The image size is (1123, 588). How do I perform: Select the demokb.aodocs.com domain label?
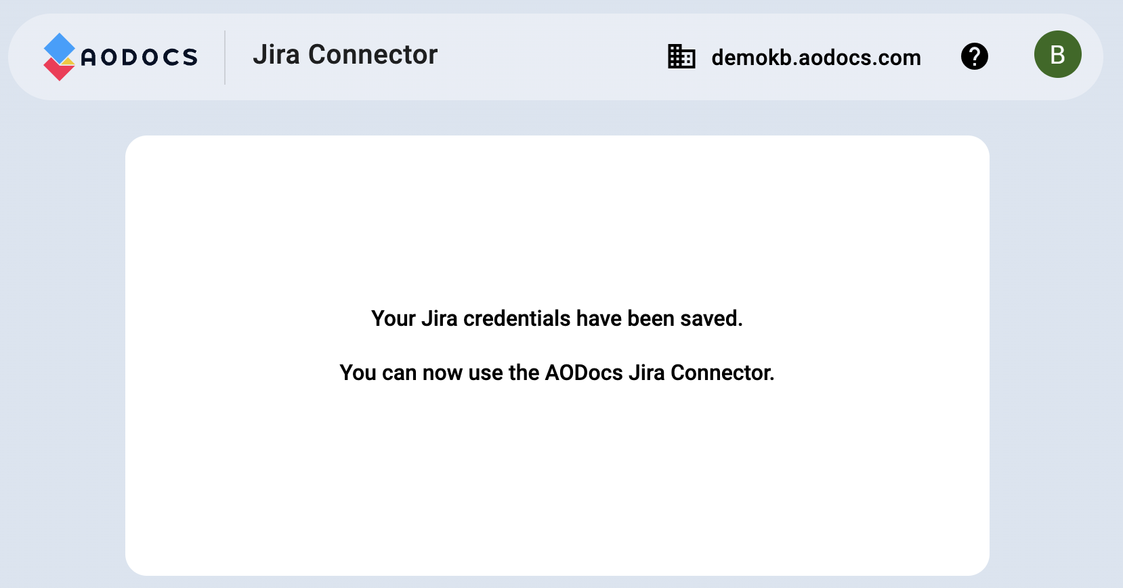[815, 58]
